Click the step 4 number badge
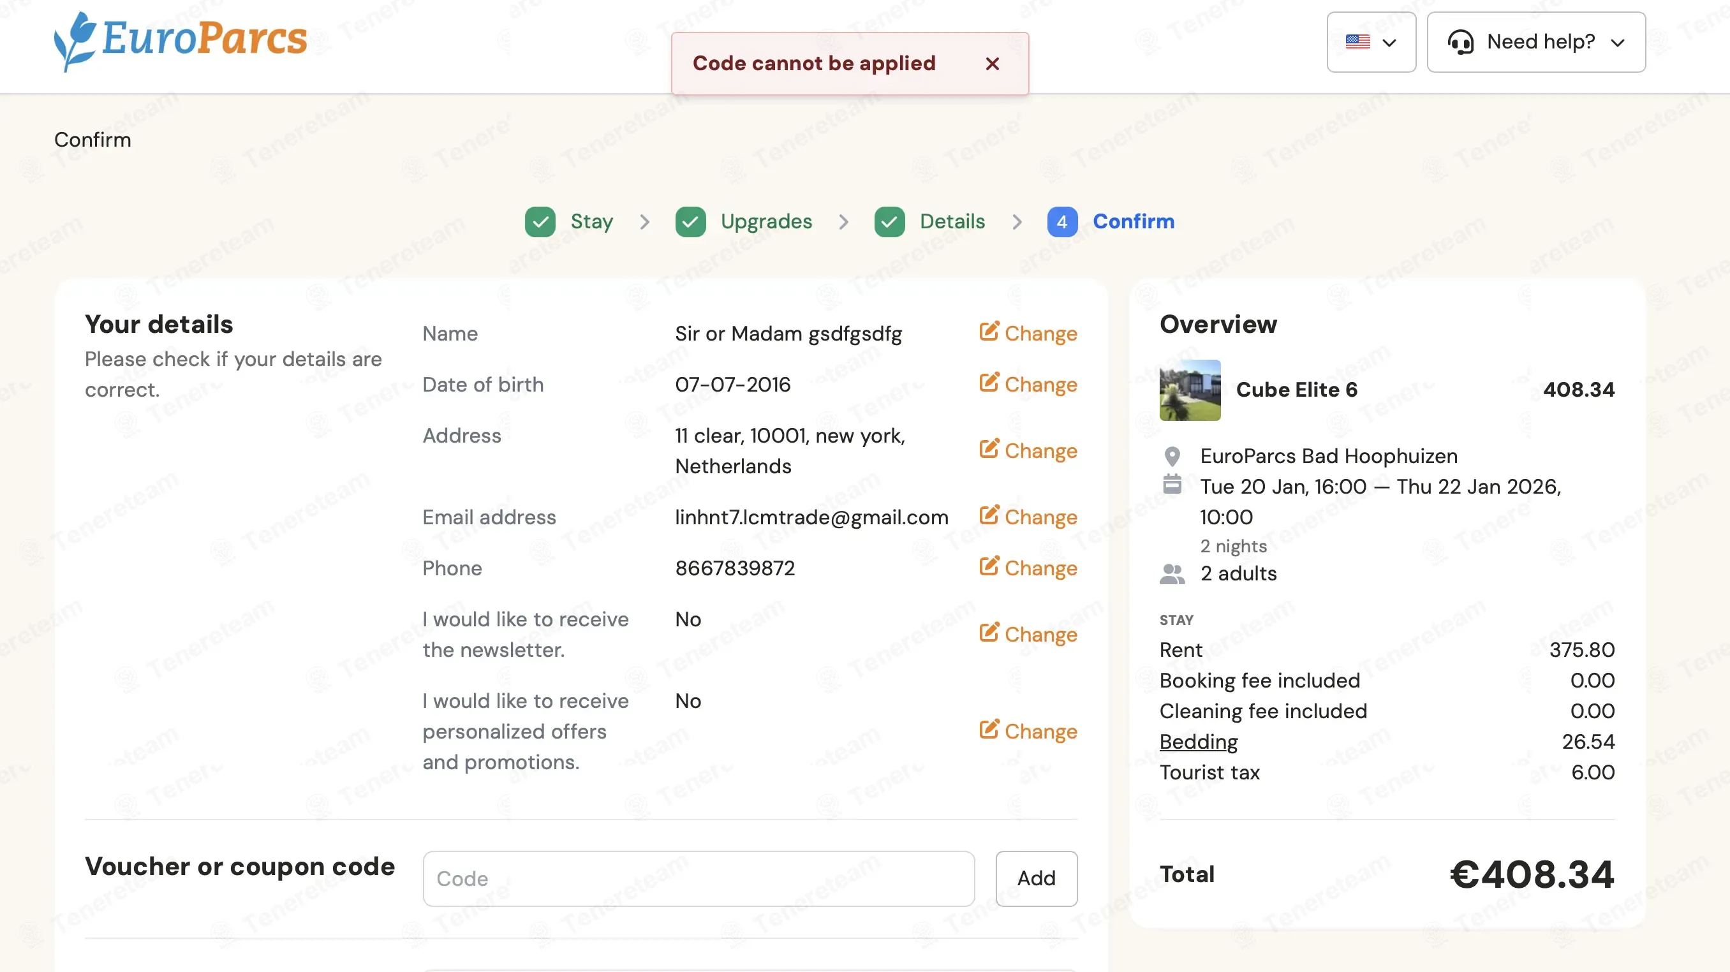Screen dimensions: 1730x972 [x=1061, y=221]
